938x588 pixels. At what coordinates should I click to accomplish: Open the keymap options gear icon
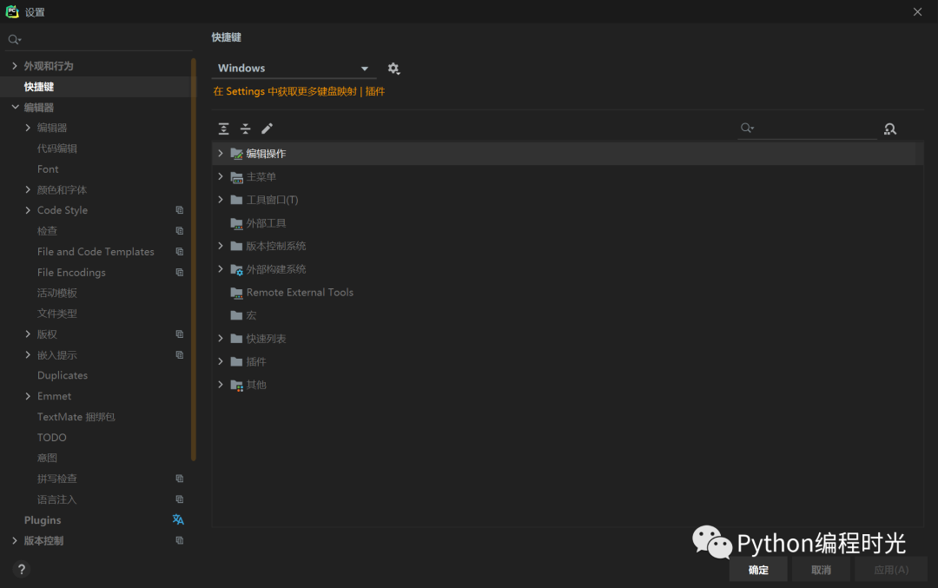pos(393,68)
